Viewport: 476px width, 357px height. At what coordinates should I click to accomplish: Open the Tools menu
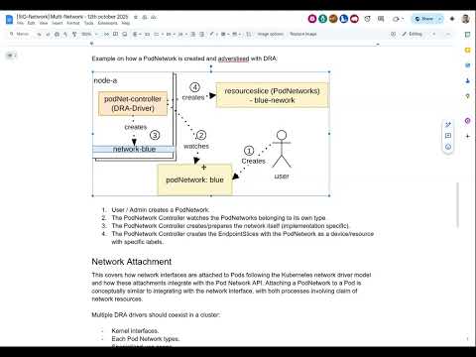pos(88,23)
